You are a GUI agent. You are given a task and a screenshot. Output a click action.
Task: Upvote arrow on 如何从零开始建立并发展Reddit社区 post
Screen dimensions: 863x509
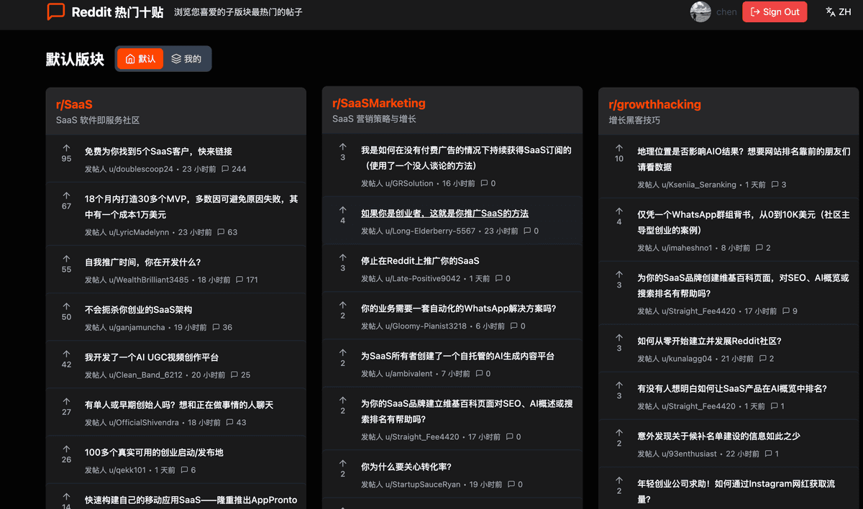click(x=618, y=338)
